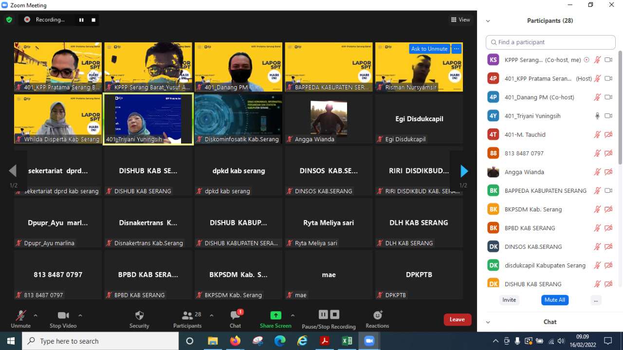This screenshot has width=623, height=350.
Task: Expand audio options arrow beside Unmute
Action: tap(36, 315)
